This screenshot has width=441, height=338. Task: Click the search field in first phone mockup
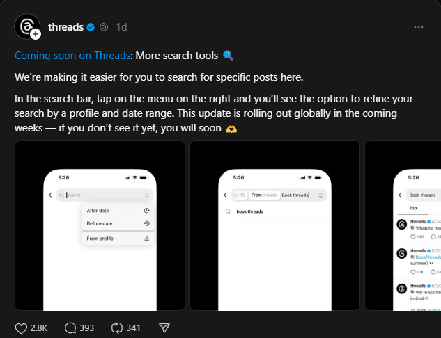(x=101, y=195)
